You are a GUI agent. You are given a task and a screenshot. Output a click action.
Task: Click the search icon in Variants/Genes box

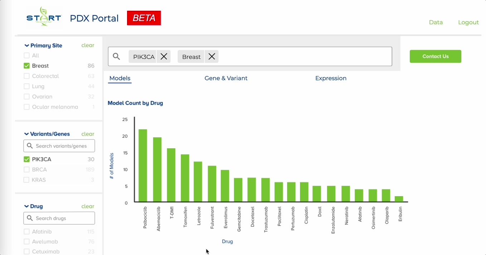pos(30,146)
